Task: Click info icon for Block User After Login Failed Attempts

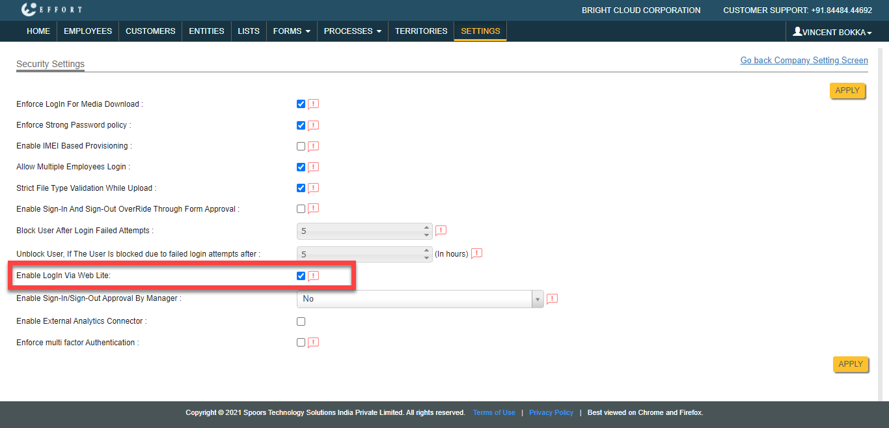Action: 441,231
